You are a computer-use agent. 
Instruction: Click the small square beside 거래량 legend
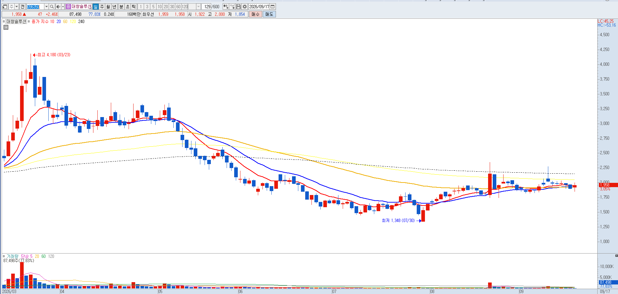click(x=4, y=256)
